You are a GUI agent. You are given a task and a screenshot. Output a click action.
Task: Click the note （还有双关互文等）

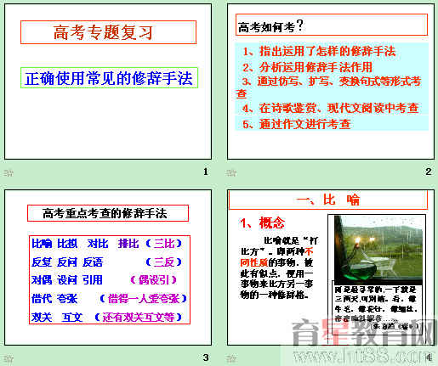pos(139,318)
